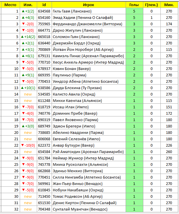Select player cell 'Гиль Гаам (Лансиано)'
The image size is (179, 214).
coord(88,11)
